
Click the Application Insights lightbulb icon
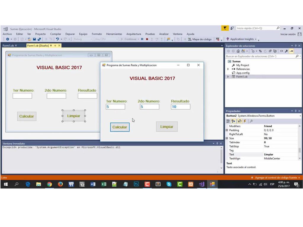click(x=228, y=39)
